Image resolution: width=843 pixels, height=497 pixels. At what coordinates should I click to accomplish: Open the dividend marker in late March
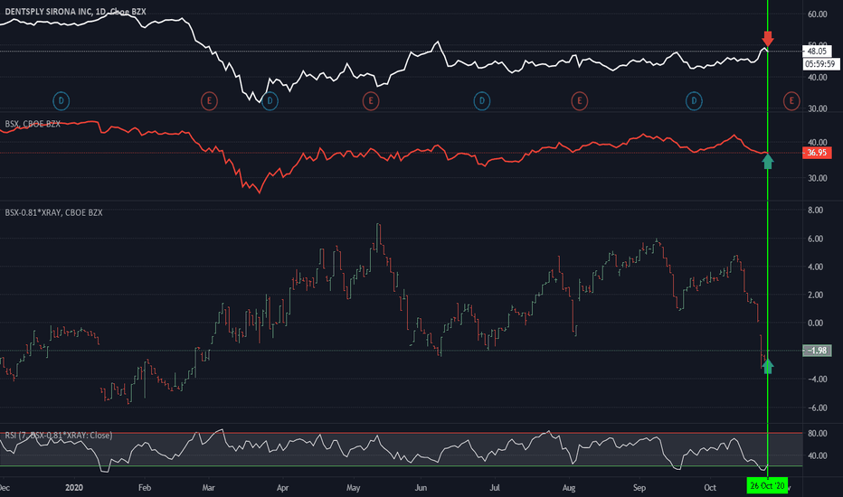(270, 100)
